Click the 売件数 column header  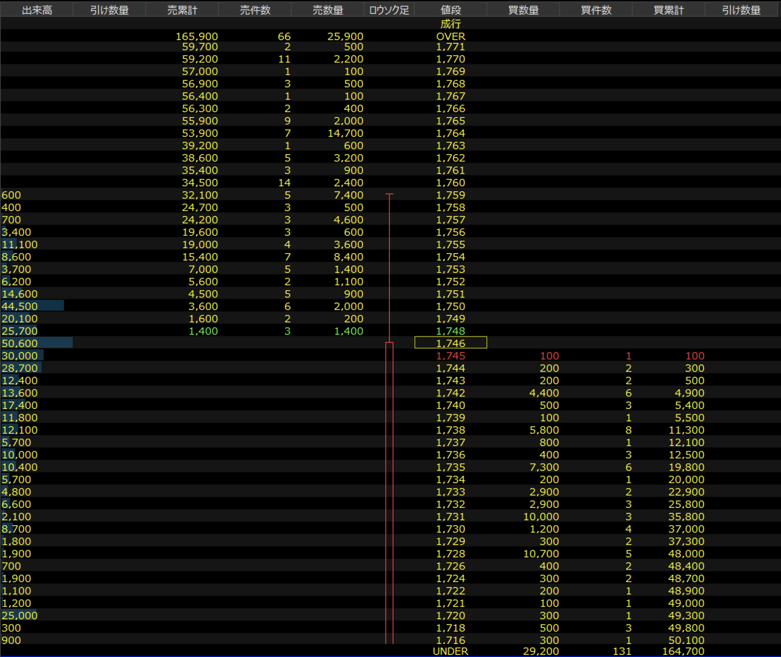point(255,10)
